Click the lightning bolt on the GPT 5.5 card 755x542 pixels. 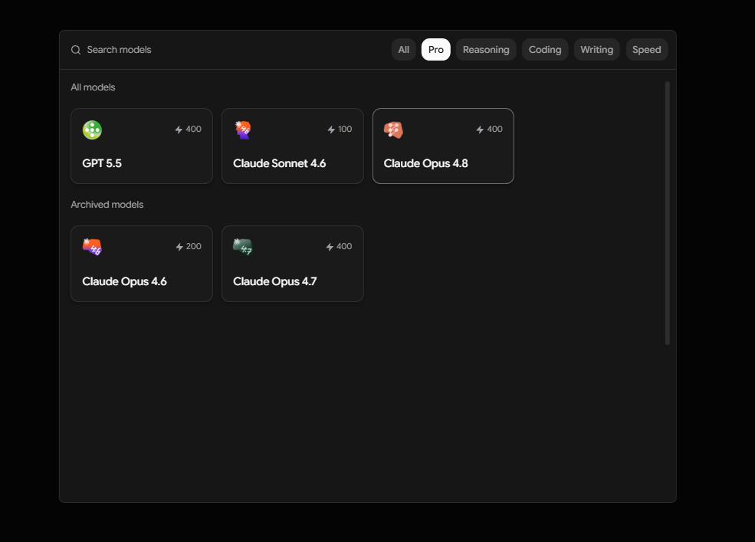[x=179, y=130]
